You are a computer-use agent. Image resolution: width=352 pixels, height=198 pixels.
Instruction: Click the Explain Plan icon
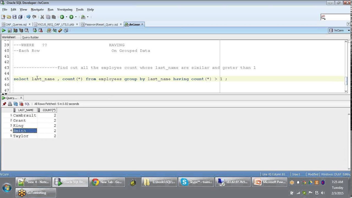pos(15,31)
